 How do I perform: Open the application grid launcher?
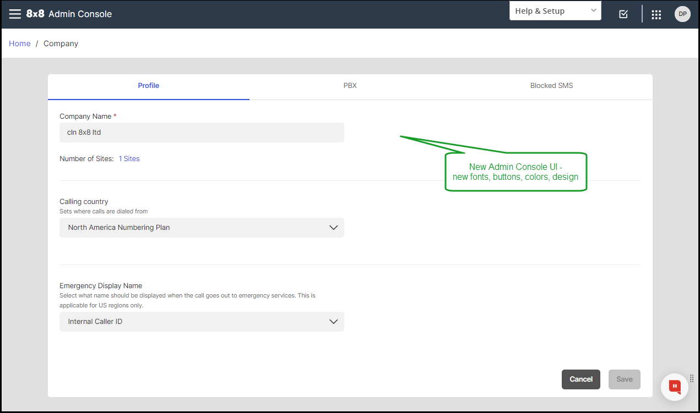tap(656, 15)
